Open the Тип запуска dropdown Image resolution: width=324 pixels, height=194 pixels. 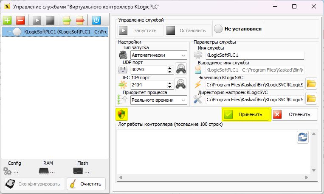tap(159, 55)
